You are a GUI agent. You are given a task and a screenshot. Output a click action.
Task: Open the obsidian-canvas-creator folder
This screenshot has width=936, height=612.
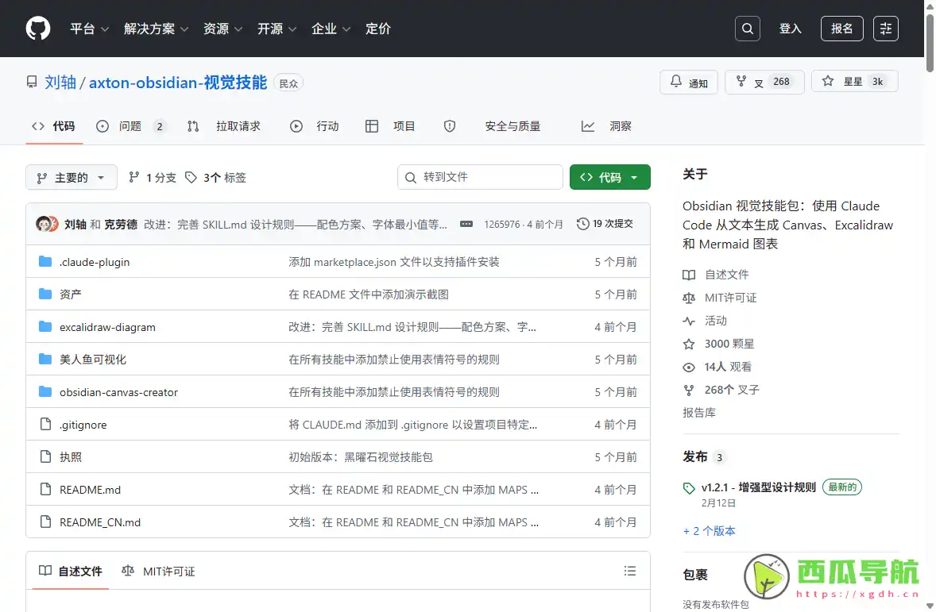(119, 392)
